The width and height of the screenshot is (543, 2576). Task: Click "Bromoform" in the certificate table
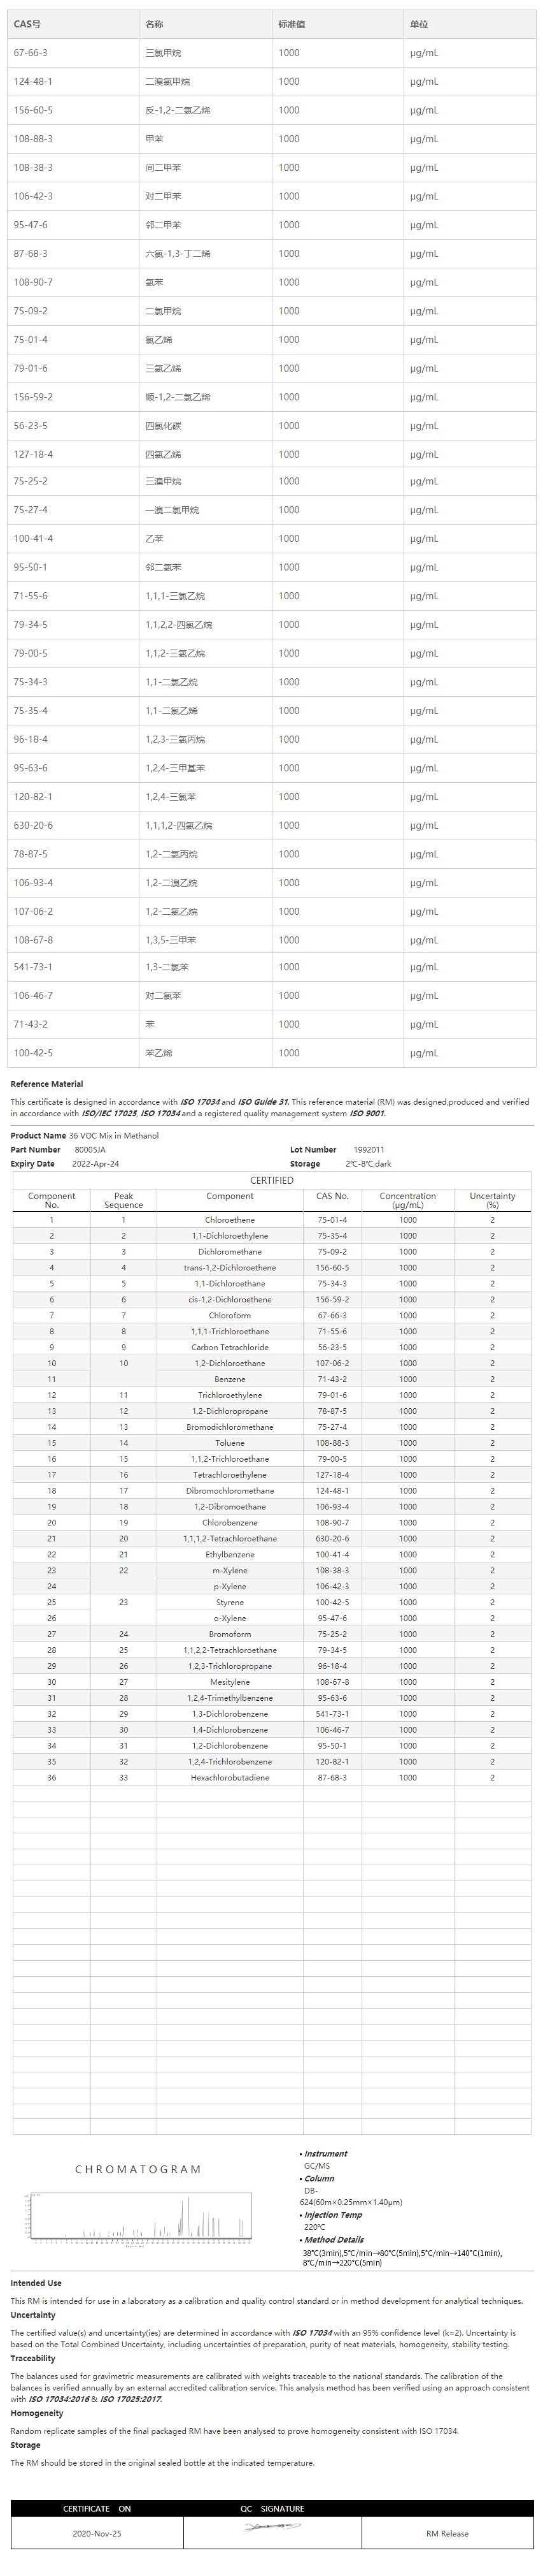[230, 1634]
